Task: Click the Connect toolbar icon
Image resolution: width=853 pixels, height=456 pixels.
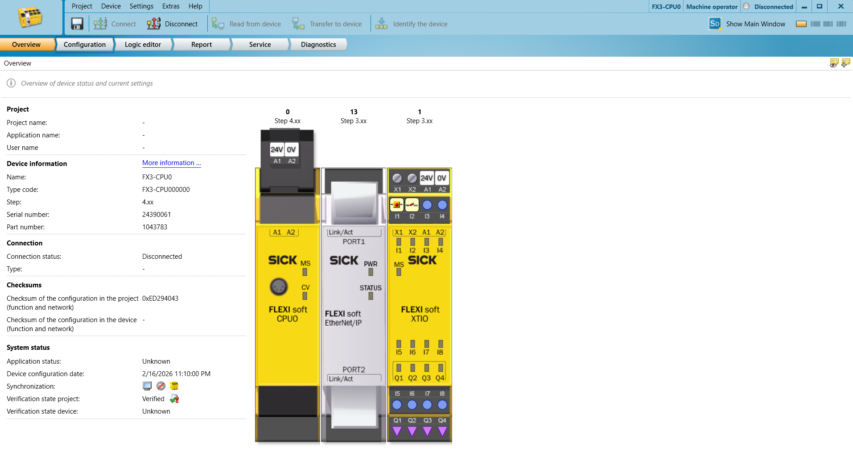Action: pos(100,24)
